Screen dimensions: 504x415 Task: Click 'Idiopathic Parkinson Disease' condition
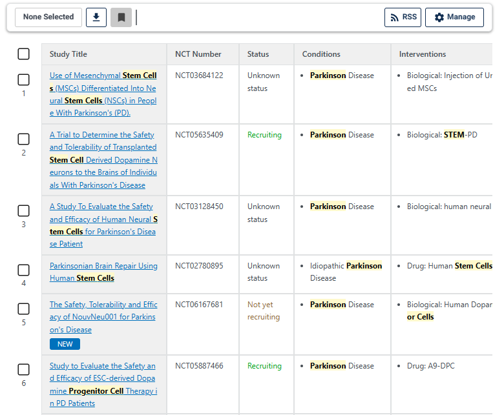click(x=346, y=272)
